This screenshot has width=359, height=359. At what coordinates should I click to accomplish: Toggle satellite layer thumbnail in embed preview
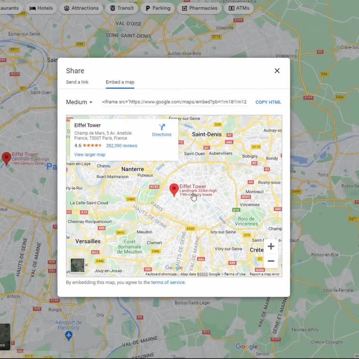(x=78, y=265)
